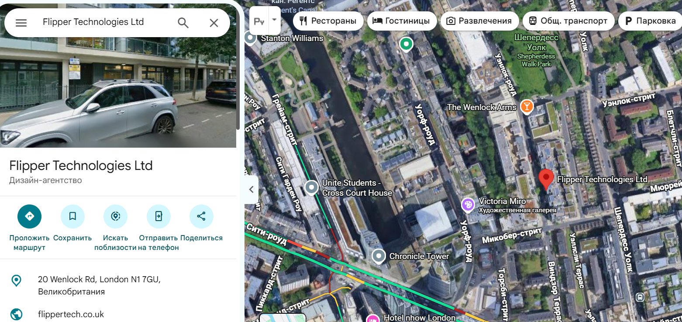Image resolution: width=682 pixels, height=322 pixels.
Task: Send to phone via Отправить на телефон icon
Action: pyautogui.click(x=158, y=216)
